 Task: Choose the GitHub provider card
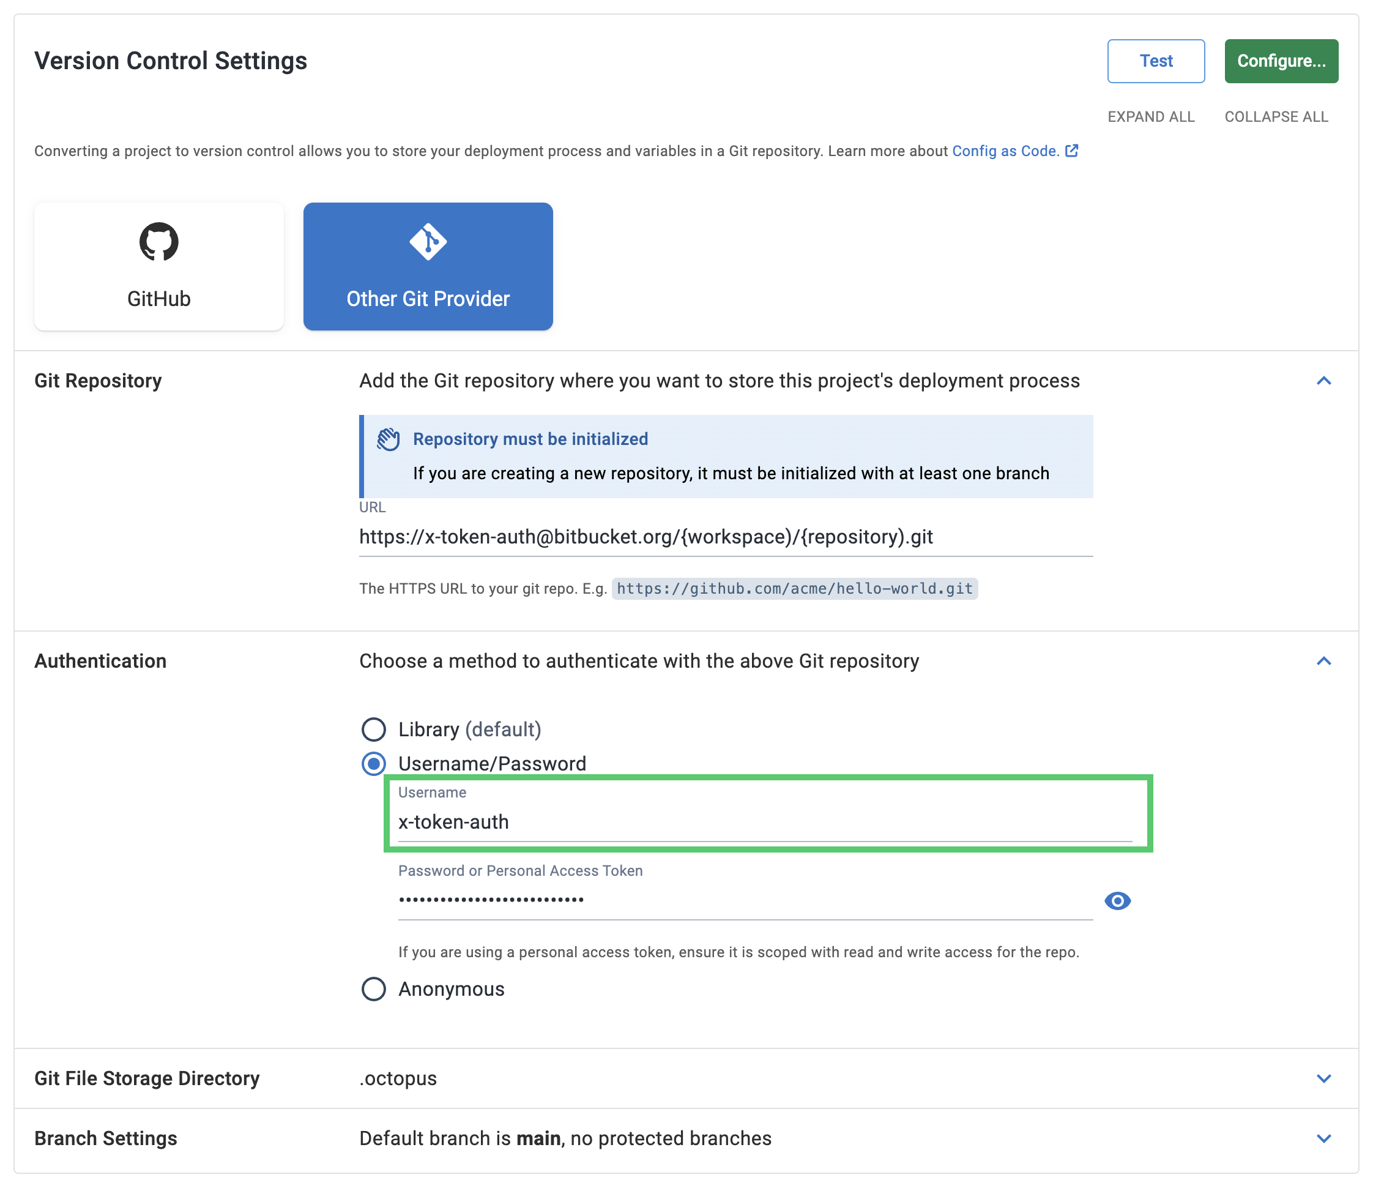(x=159, y=266)
